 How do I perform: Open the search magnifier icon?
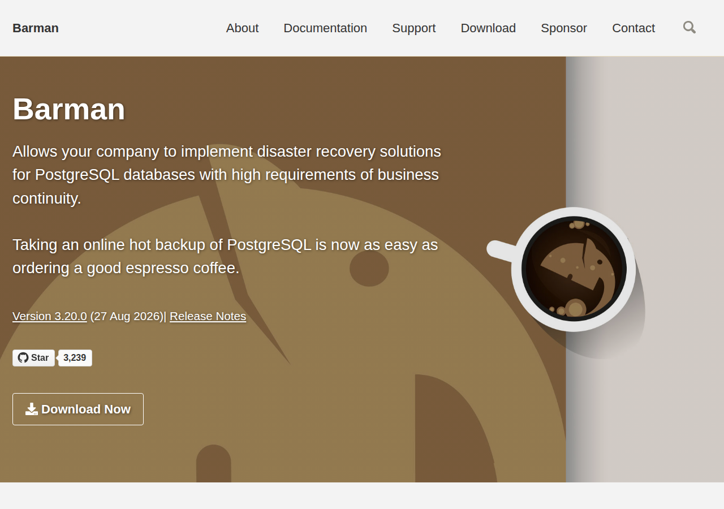pyautogui.click(x=689, y=27)
